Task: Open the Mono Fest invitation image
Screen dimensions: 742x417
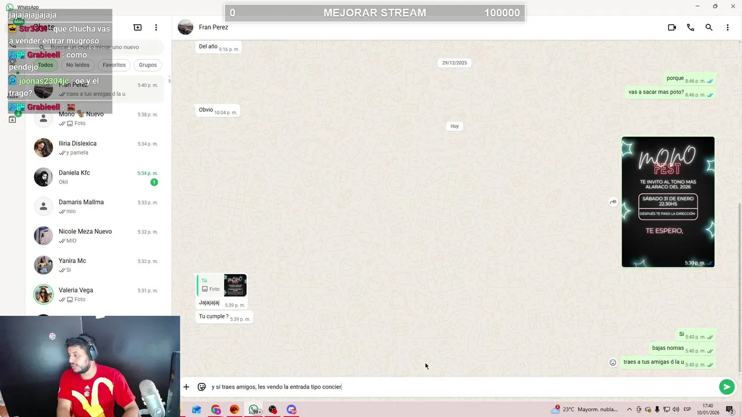Action: (668, 202)
